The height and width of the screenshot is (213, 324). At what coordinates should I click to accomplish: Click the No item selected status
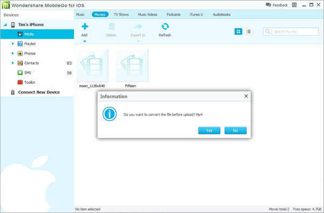point(87,209)
